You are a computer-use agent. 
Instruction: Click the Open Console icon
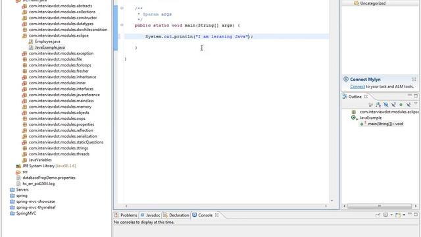[398, 215]
